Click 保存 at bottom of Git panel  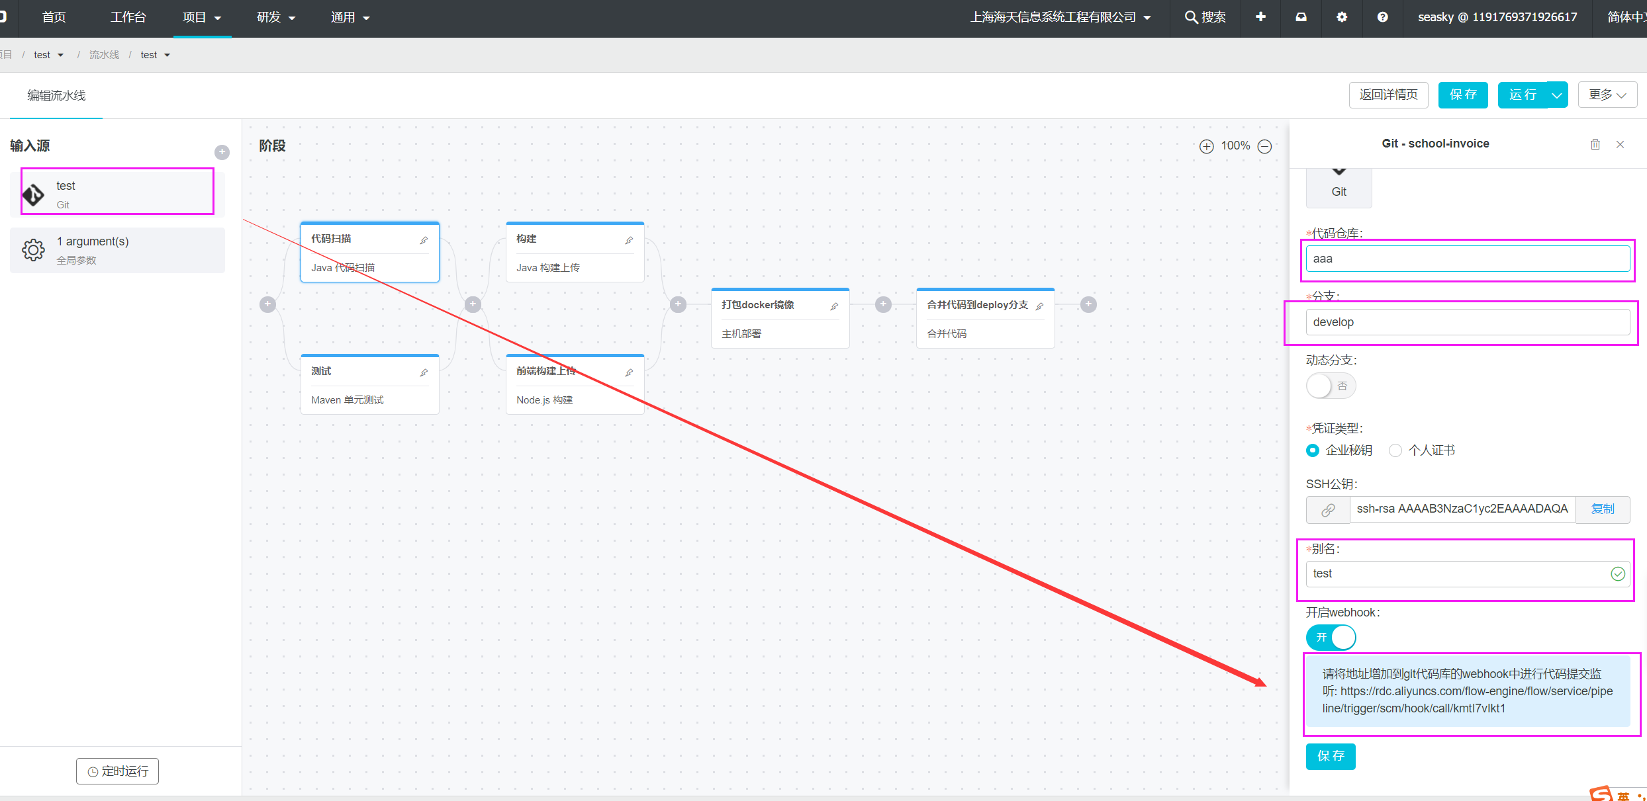(1331, 756)
